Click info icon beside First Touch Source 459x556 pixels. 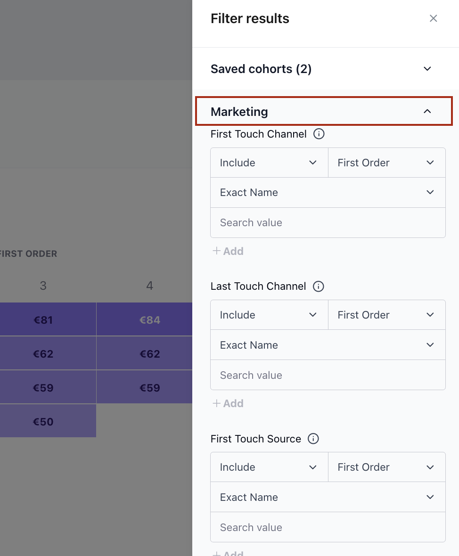click(x=313, y=439)
